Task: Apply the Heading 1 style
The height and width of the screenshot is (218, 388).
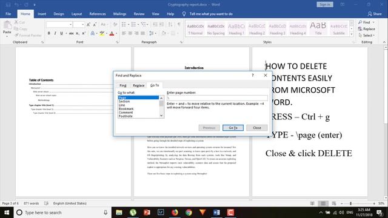Action: click(x=236, y=29)
